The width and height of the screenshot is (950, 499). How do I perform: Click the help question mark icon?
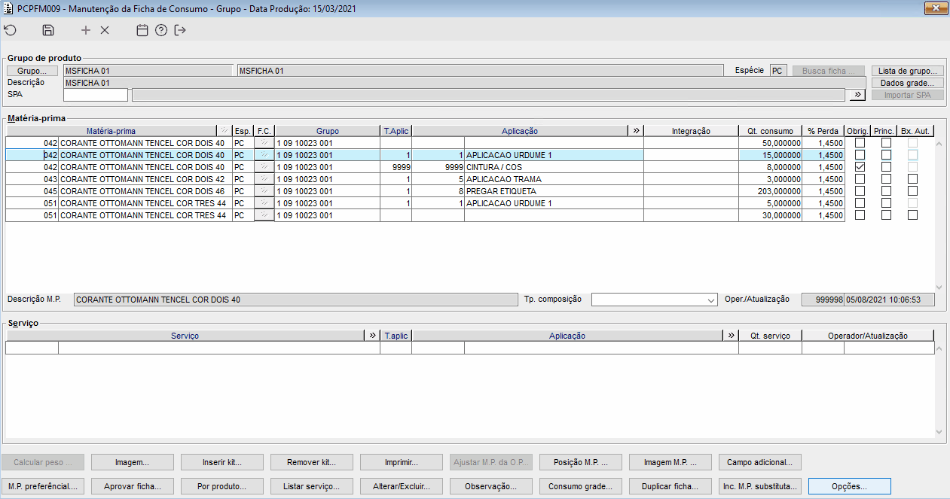[160, 30]
